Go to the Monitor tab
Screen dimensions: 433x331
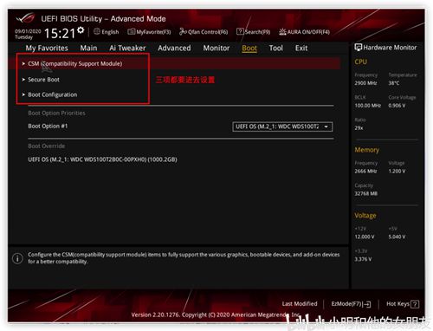[x=216, y=48]
